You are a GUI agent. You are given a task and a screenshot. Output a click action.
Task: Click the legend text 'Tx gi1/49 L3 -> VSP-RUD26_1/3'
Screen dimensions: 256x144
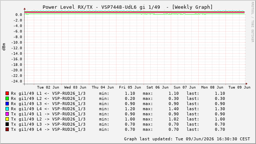pos(48,124)
